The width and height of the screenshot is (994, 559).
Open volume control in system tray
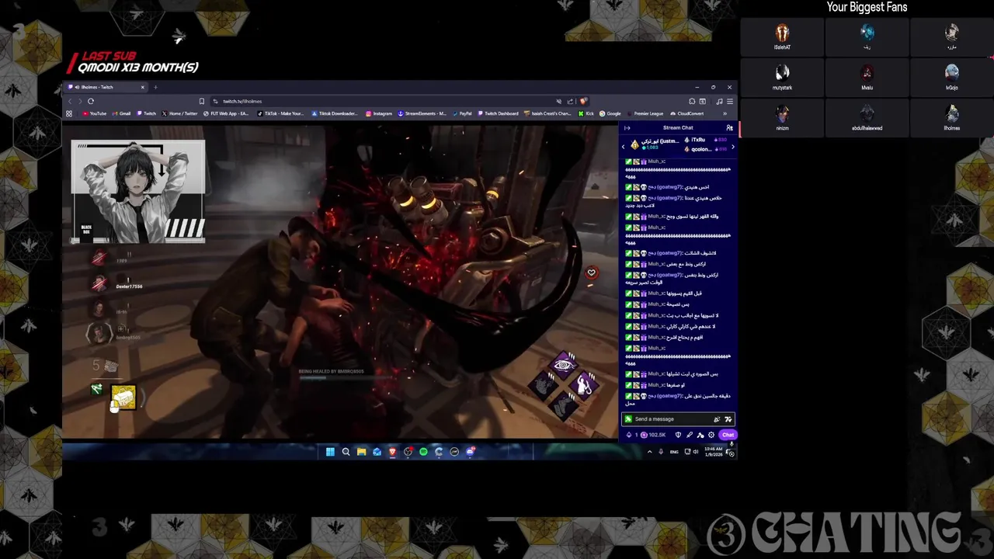coord(696,452)
